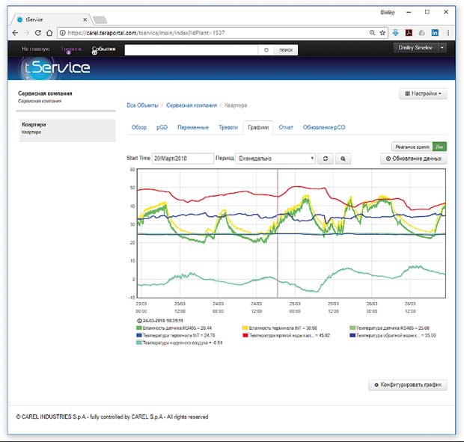Open the PDF extension icon in toolbar

tap(409, 33)
